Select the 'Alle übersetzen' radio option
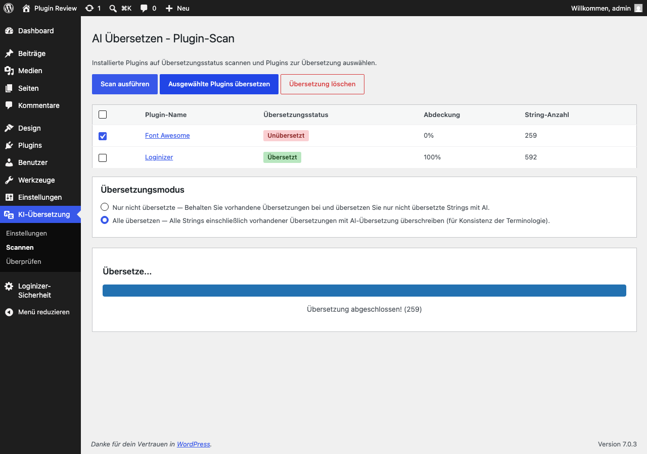Image resolution: width=647 pixels, height=454 pixels. pos(105,220)
